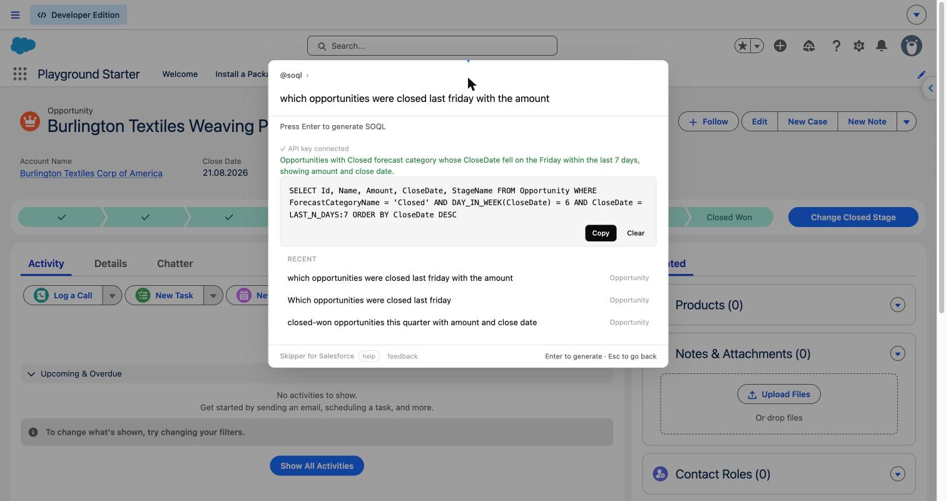Open Burlington Textiles Corp of America account link
This screenshot has height=501, width=946.
[x=91, y=173]
